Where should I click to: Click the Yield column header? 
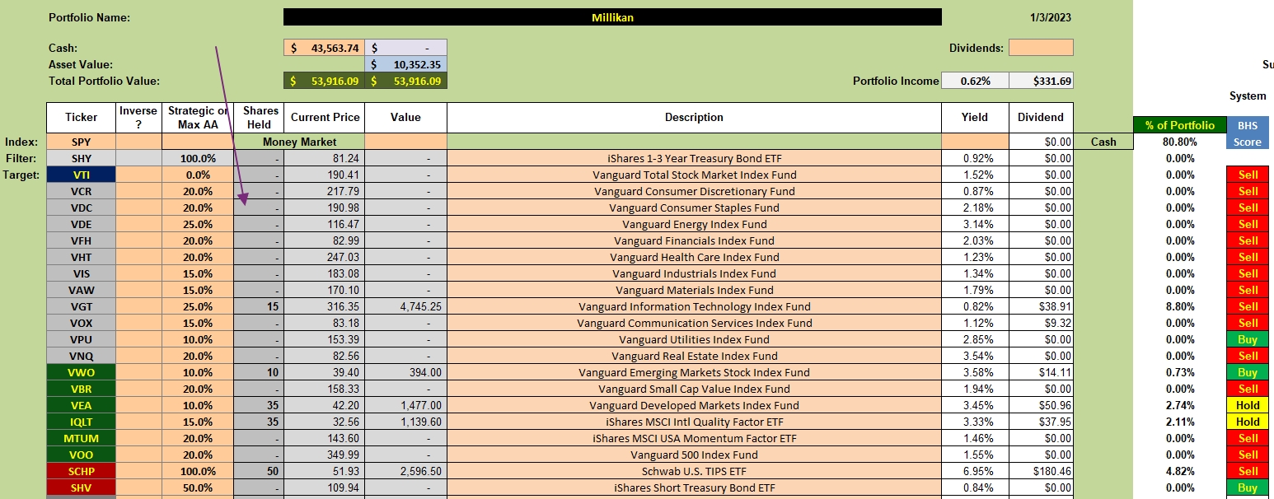[974, 118]
